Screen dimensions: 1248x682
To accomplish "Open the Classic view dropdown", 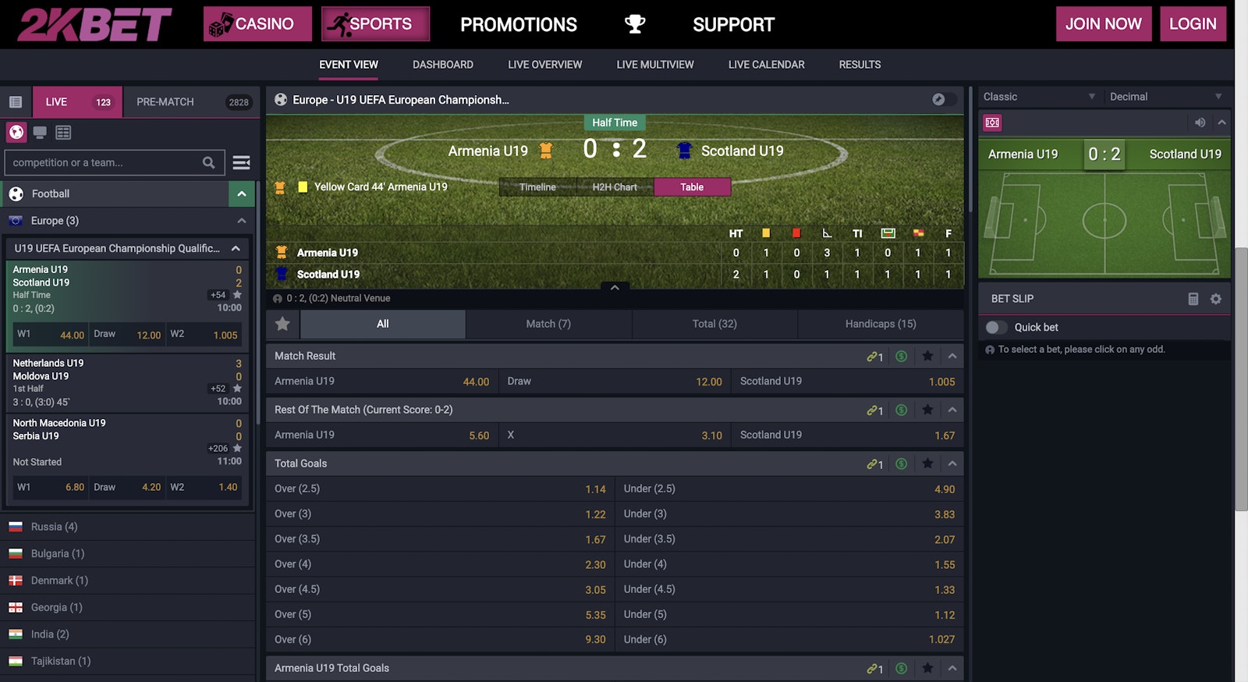I will coord(1037,96).
